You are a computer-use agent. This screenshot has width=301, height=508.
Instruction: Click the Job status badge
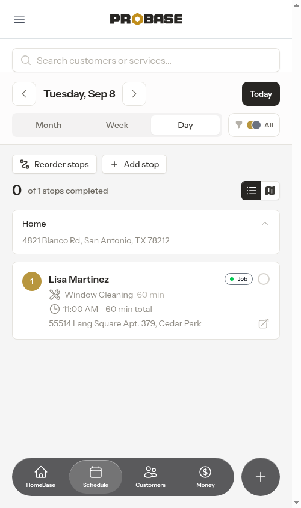238,279
